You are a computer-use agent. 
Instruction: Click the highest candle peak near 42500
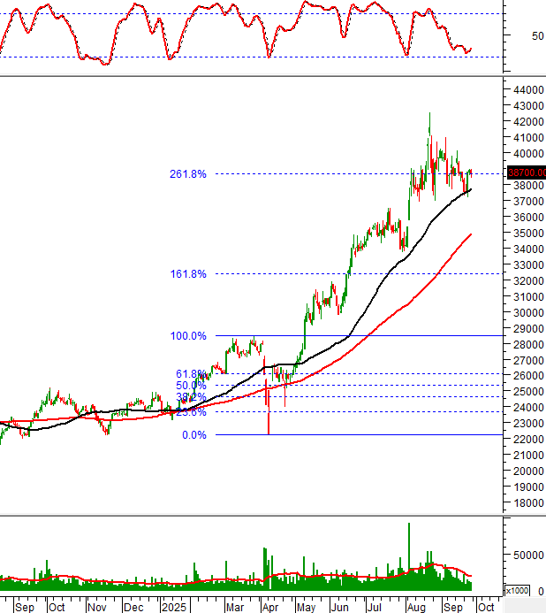pos(429,117)
